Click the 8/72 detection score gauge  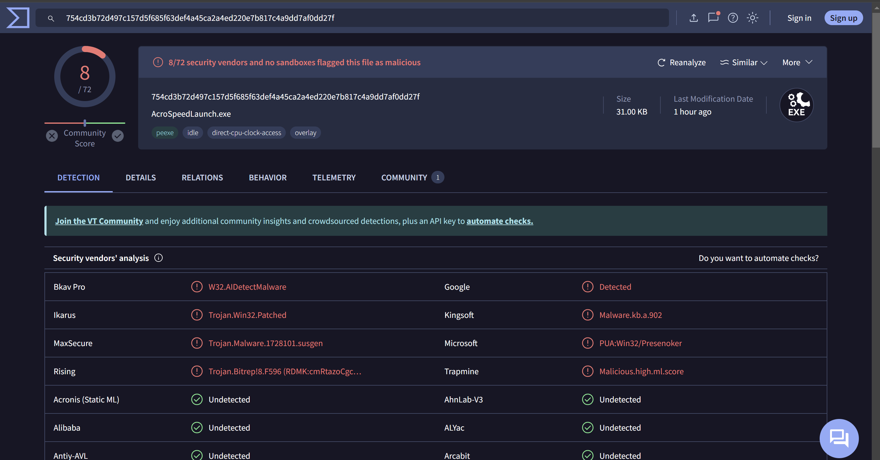click(x=85, y=77)
